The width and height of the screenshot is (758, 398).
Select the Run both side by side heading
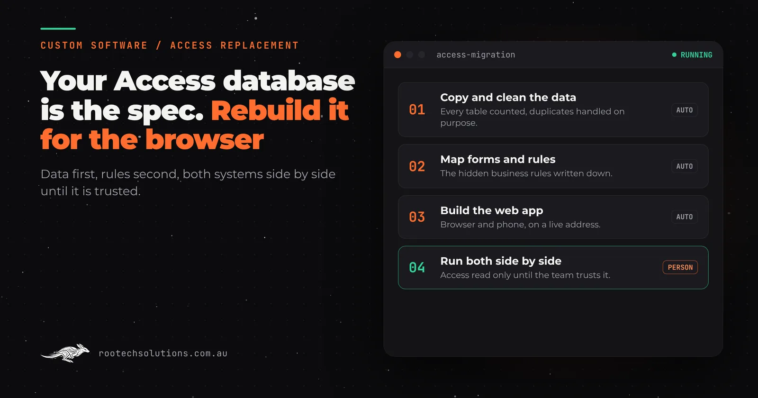coord(501,261)
